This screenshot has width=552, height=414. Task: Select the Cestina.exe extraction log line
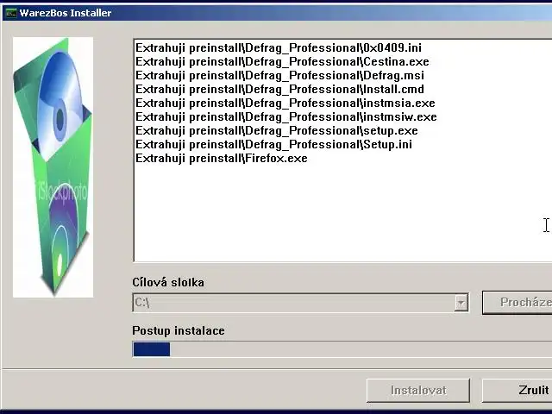(x=282, y=61)
